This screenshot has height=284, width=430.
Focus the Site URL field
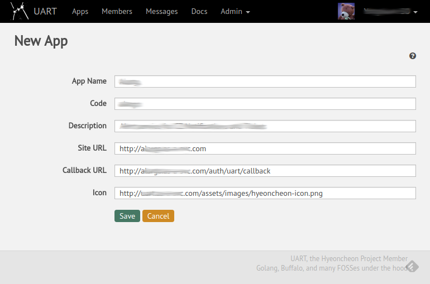[265, 148]
